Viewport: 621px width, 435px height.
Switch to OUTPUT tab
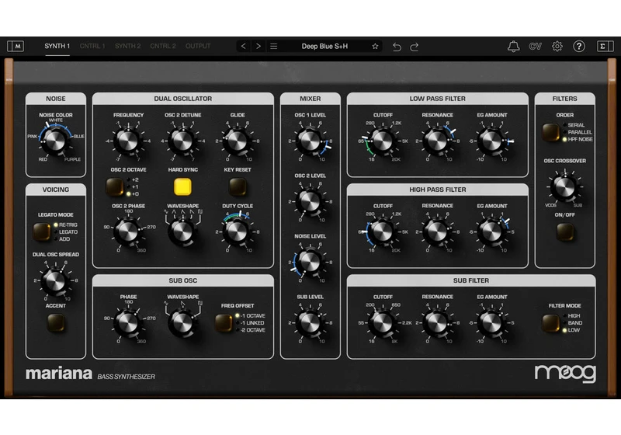[198, 46]
